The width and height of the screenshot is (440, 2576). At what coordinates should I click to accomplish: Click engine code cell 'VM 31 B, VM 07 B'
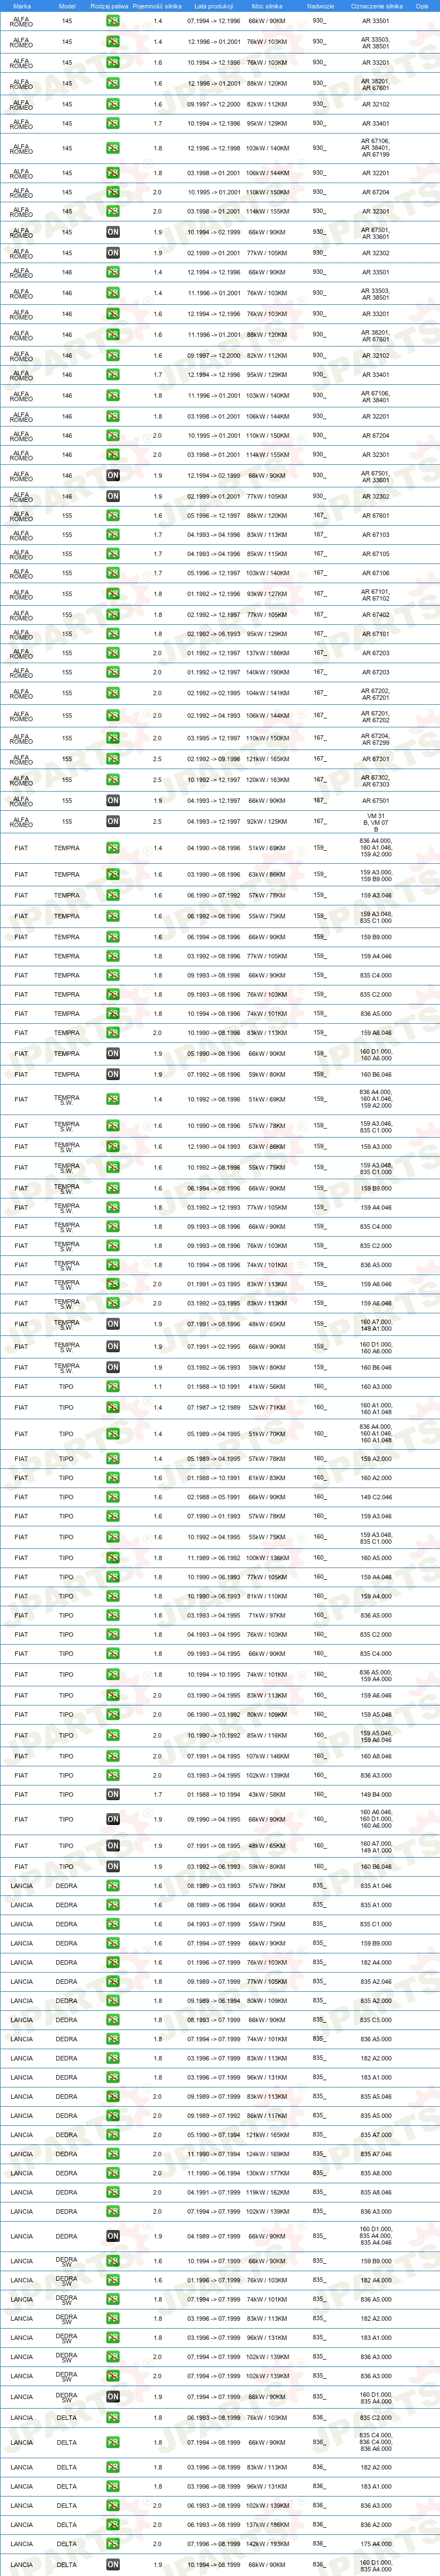[x=376, y=822]
